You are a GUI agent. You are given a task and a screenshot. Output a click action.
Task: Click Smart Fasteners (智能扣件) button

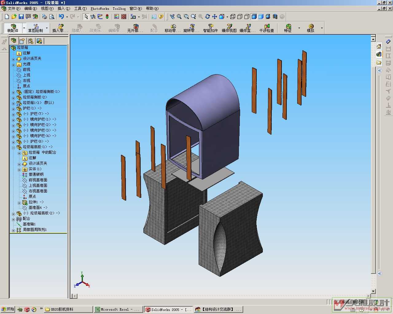[x=210, y=28]
